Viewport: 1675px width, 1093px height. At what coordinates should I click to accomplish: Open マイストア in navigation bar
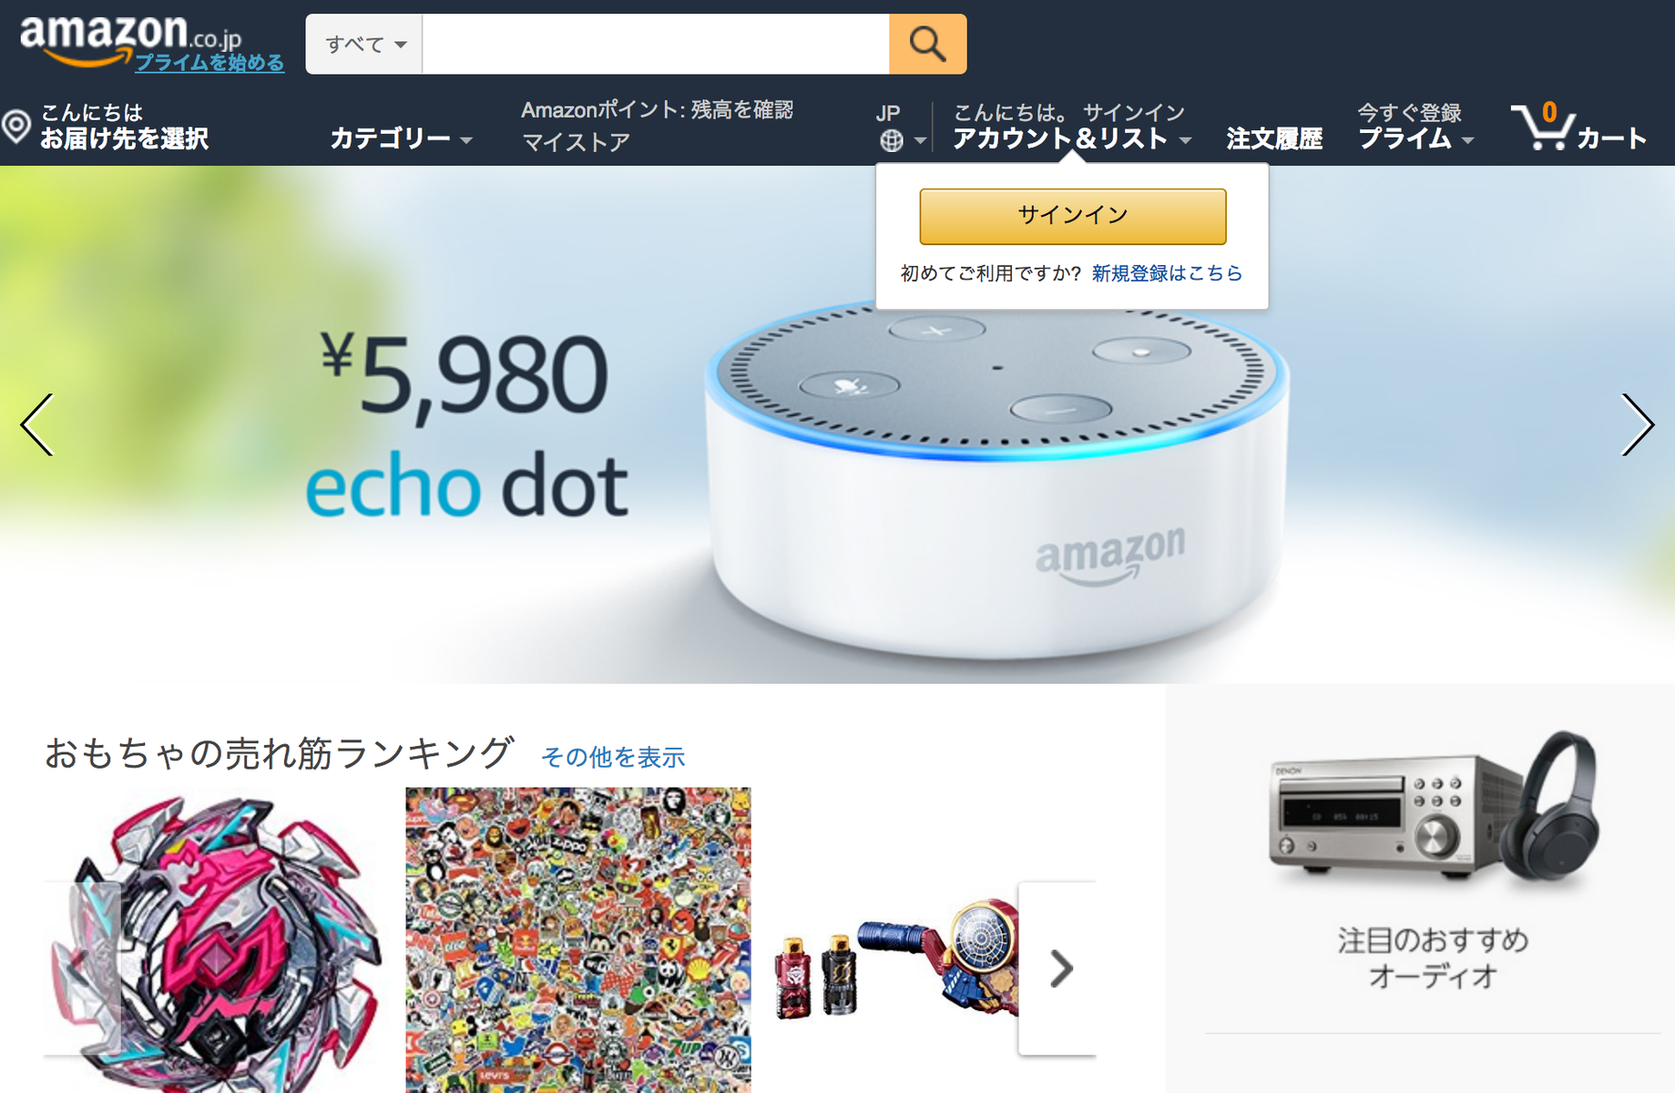(576, 142)
